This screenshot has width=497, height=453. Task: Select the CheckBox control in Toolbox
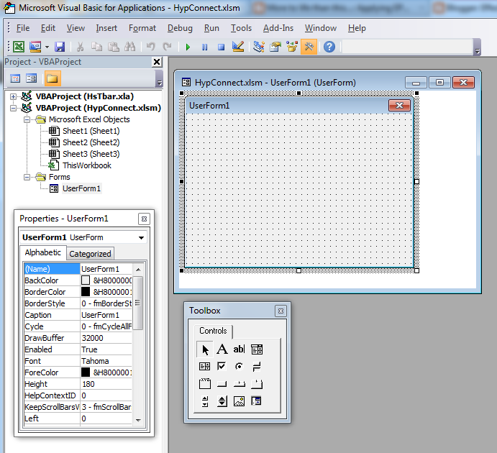click(x=222, y=367)
